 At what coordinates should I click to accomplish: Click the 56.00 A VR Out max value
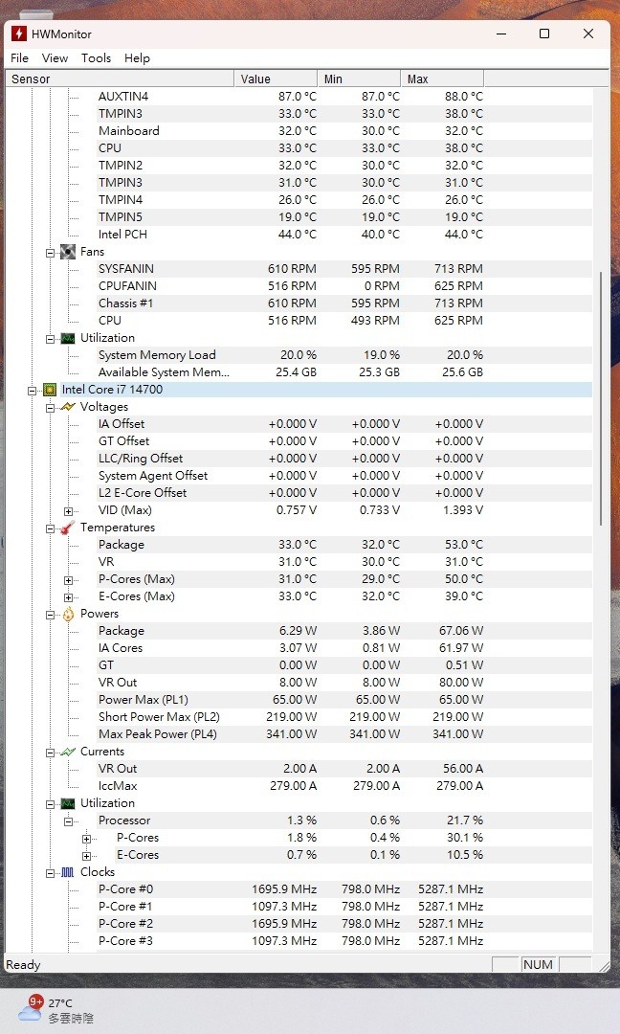(462, 768)
